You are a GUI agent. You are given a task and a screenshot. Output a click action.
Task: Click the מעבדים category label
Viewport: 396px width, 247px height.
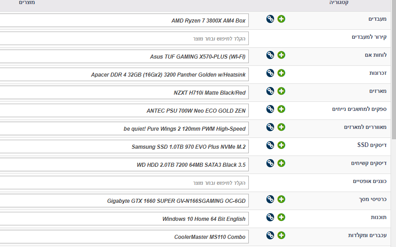377,19
